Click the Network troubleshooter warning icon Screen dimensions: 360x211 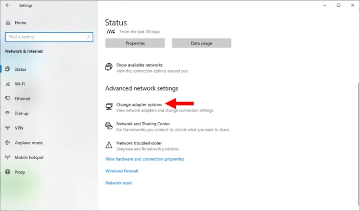click(x=109, y=145)
